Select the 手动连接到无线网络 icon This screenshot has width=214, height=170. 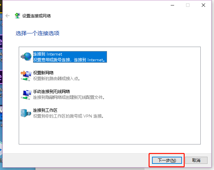pos(26,95)
